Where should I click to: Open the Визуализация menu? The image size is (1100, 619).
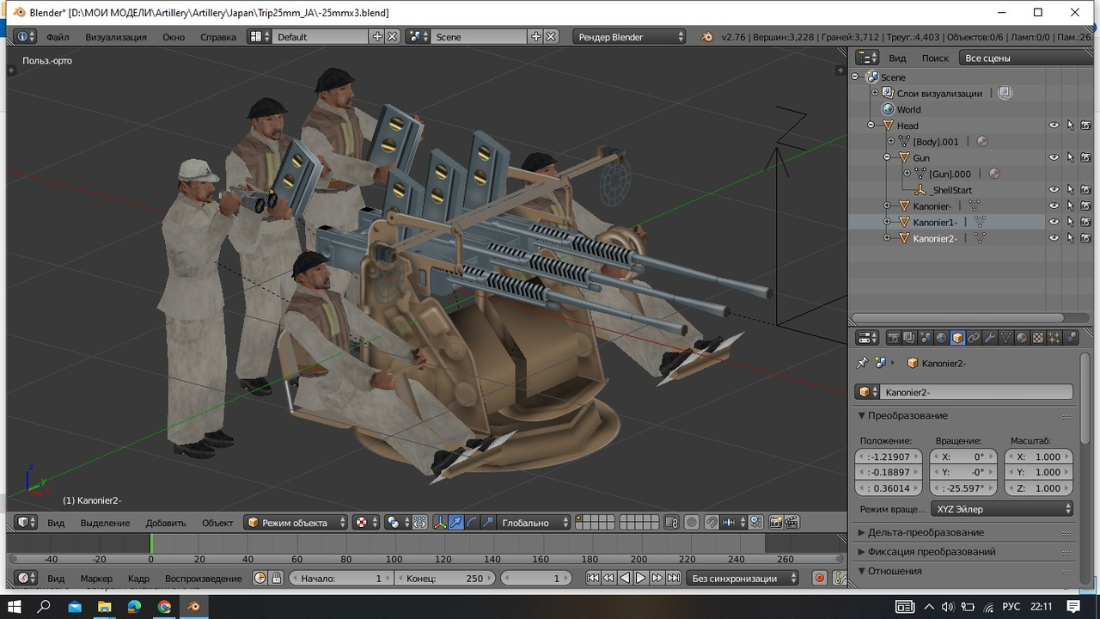point(116,37)
